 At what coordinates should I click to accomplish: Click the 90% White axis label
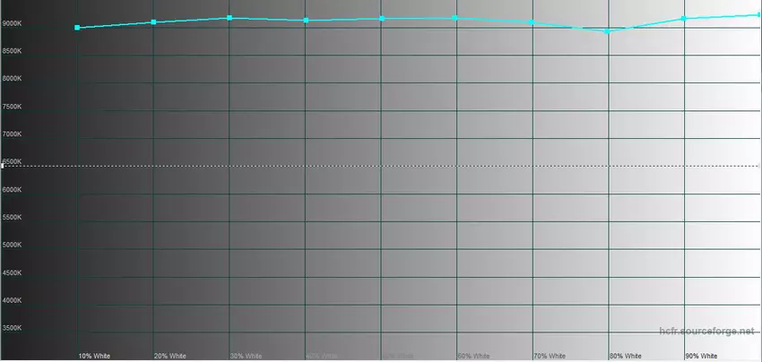point(701,356)
